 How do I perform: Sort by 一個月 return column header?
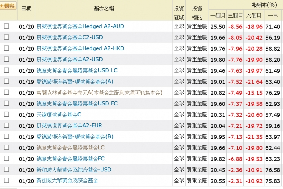(x=218, y=16)
